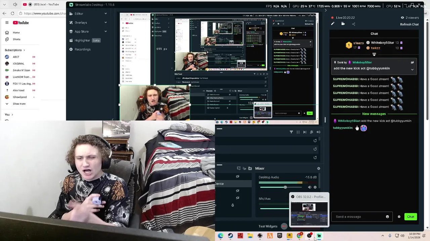Hide the pinned message with crossed-eye icon
The height and width of the screenshot is (241, 430).
coord(412,63)
